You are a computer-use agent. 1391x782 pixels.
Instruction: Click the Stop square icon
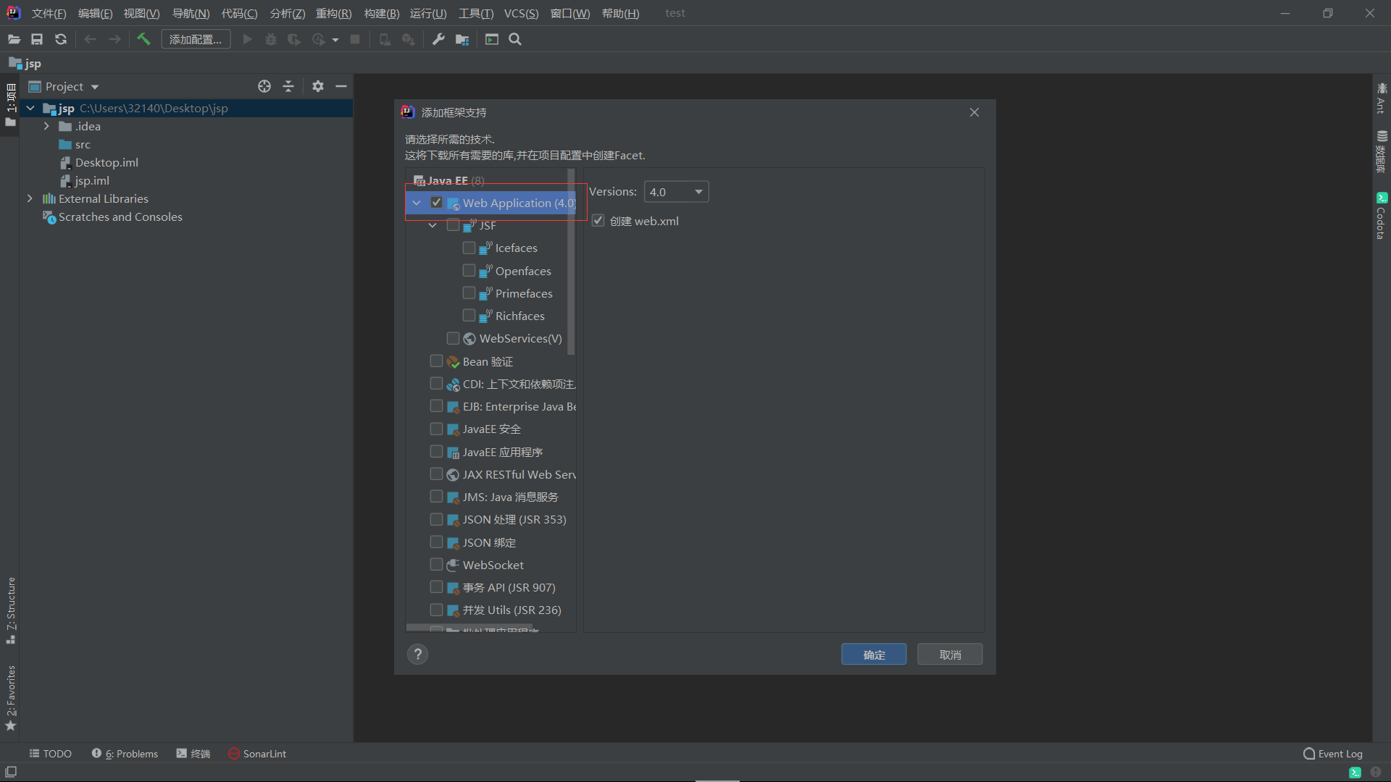355,39
